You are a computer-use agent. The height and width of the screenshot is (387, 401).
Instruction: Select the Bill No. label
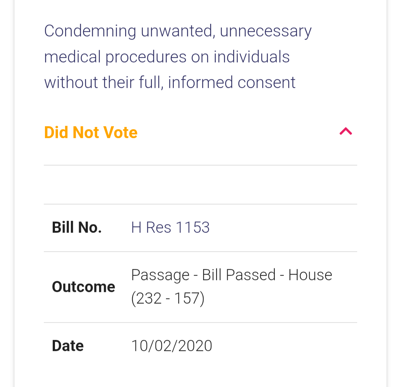[77, 227]
